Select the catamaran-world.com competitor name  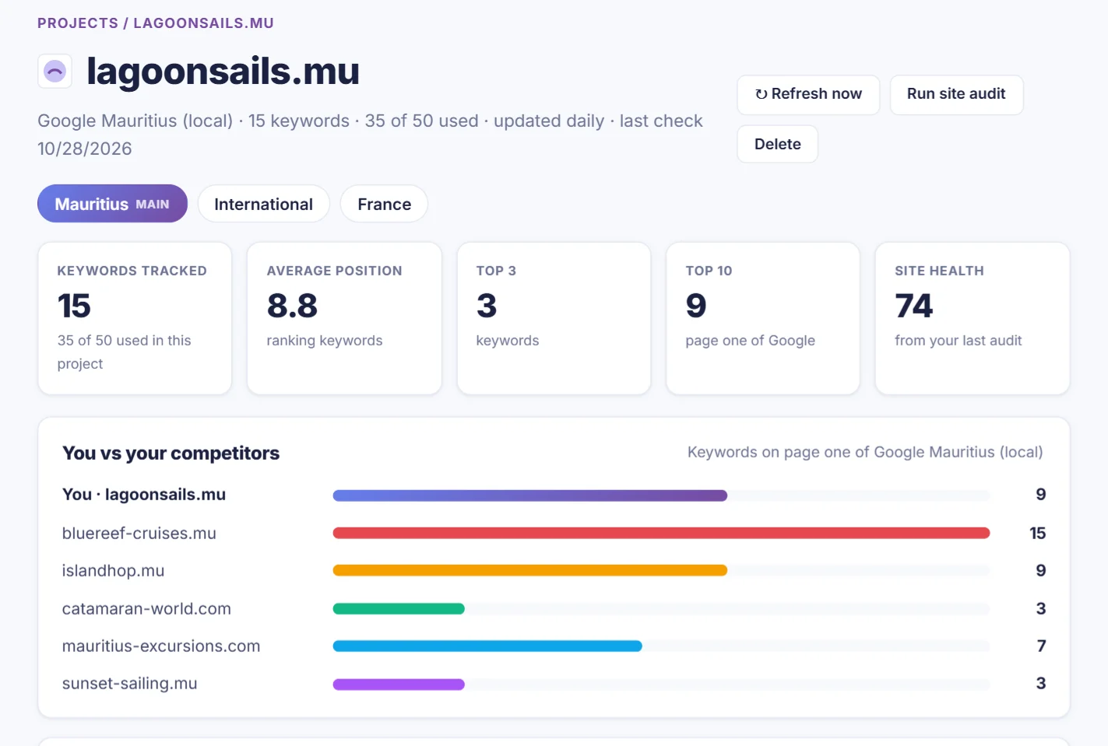pyautogui.click(x=146, y=608)
